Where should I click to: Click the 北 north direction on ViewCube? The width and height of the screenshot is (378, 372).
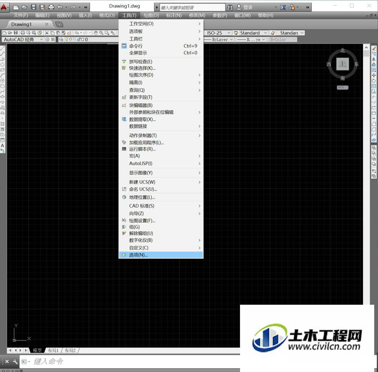tap(342, 50)
